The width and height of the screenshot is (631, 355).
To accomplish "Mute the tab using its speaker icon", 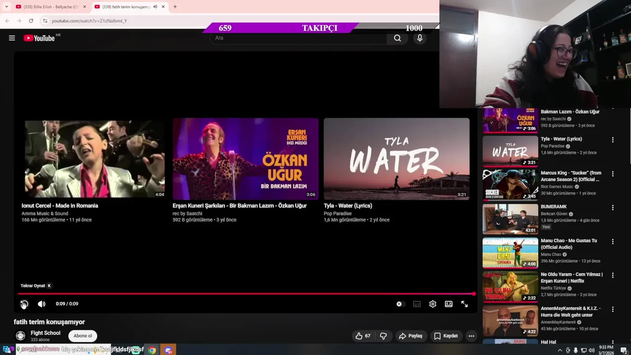I will pyautogui.click(x=155, y=7).
